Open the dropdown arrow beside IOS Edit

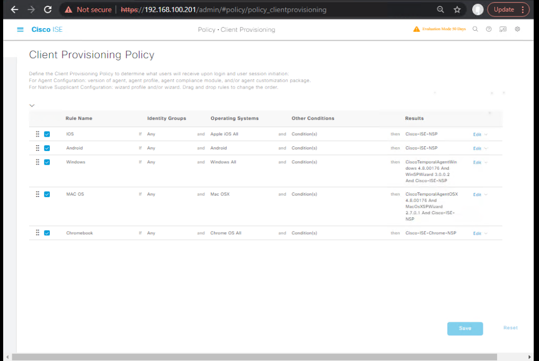[x=486, y=135]
